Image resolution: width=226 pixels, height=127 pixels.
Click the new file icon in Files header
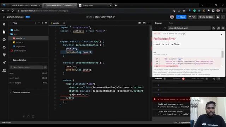(42, 23)
